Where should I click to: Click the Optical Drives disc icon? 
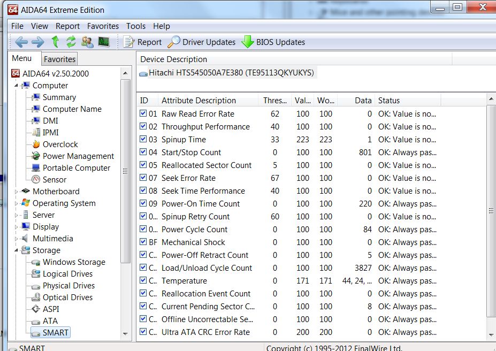[36, 297]
